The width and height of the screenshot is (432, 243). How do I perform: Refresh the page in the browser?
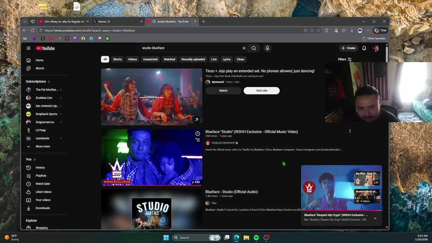[x=33, y=30]
